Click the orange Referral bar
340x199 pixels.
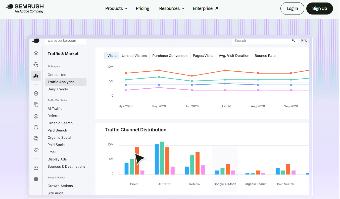[x=198, y=163]
